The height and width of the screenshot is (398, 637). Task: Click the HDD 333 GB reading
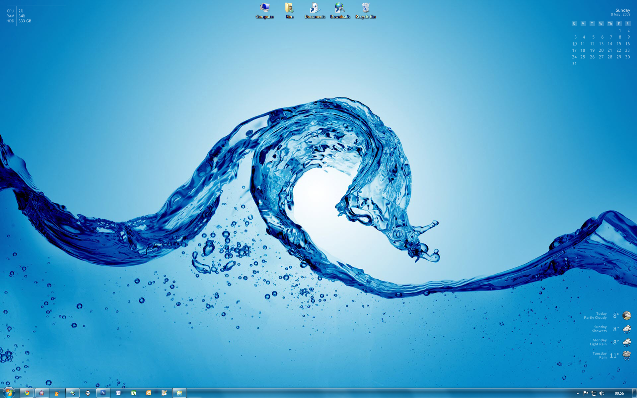19,21
